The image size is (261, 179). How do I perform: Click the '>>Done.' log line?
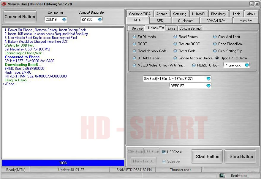point(9,84)
